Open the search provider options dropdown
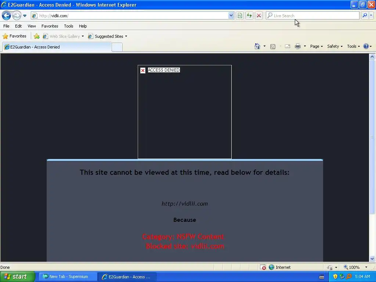376x282 pixels. [x=371, y=15]
